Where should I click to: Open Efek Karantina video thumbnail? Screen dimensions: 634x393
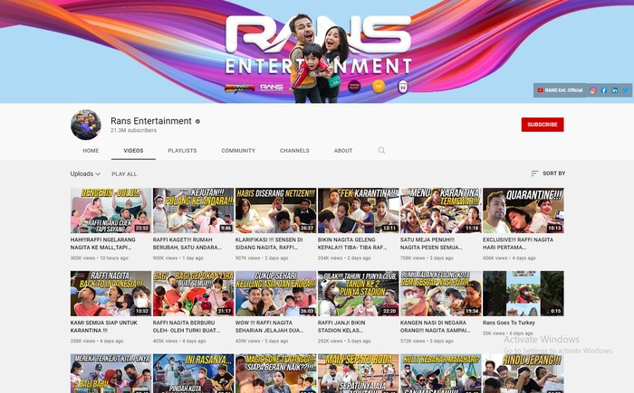click(359, 211)
